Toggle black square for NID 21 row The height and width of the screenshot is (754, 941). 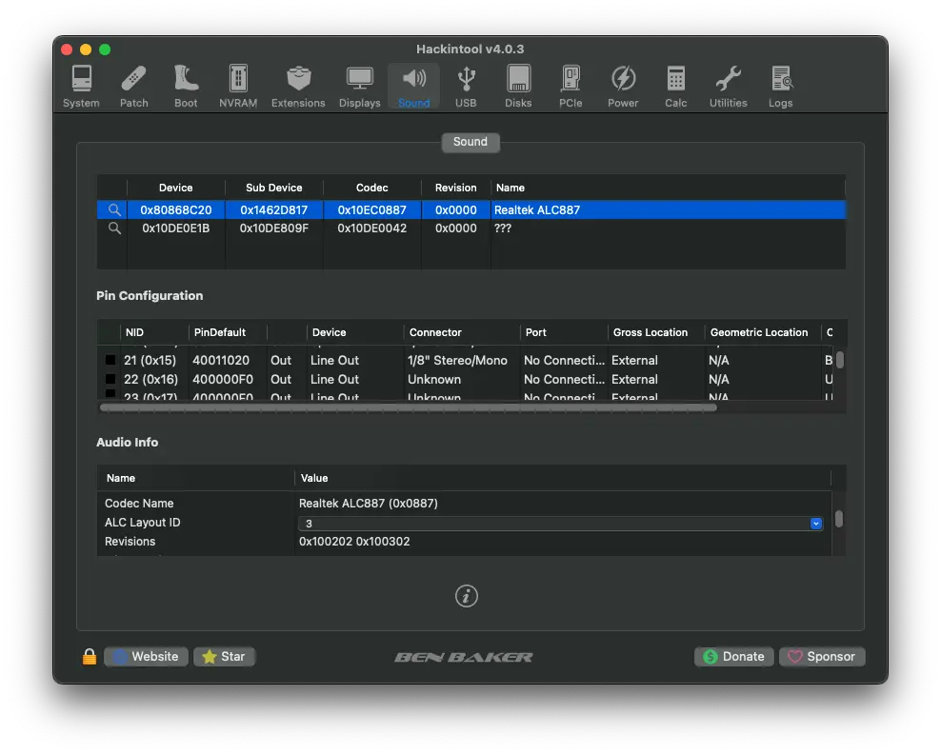tap(110, 360)
